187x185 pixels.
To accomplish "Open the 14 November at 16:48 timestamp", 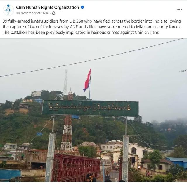I will point(33,13).
